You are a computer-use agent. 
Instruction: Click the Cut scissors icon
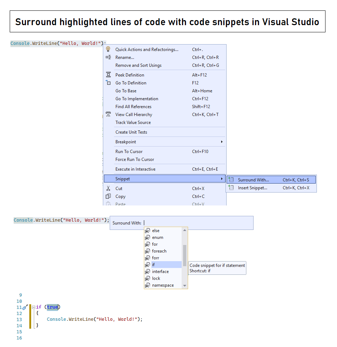[x=108, y=188]
